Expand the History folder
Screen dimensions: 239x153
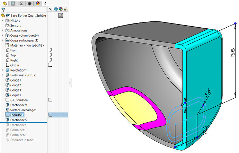(2, 20)
